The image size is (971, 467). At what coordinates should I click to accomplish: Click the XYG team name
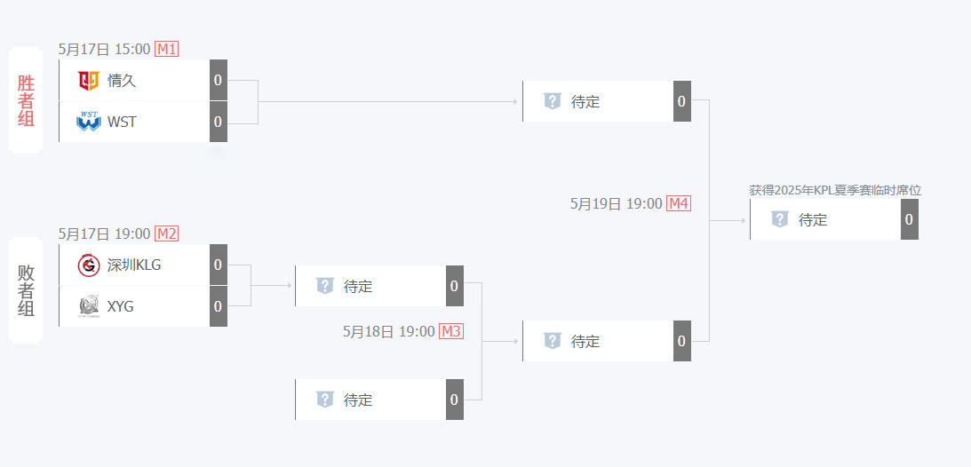point(120,306)
